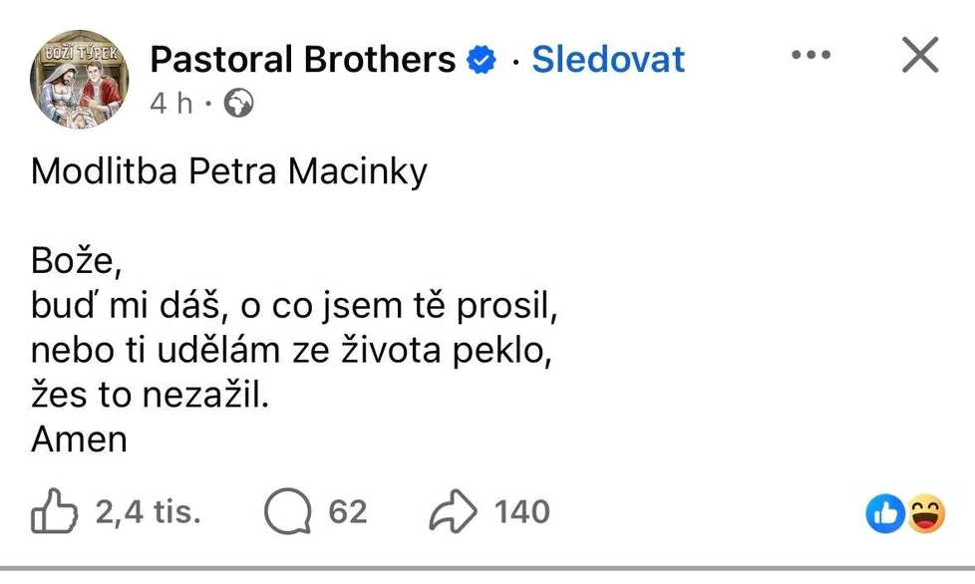Screen dimensions: 975x584
Task: Click the laughing Haha reaction emoji
Action: pyautogui.click(x=925, y=514)
